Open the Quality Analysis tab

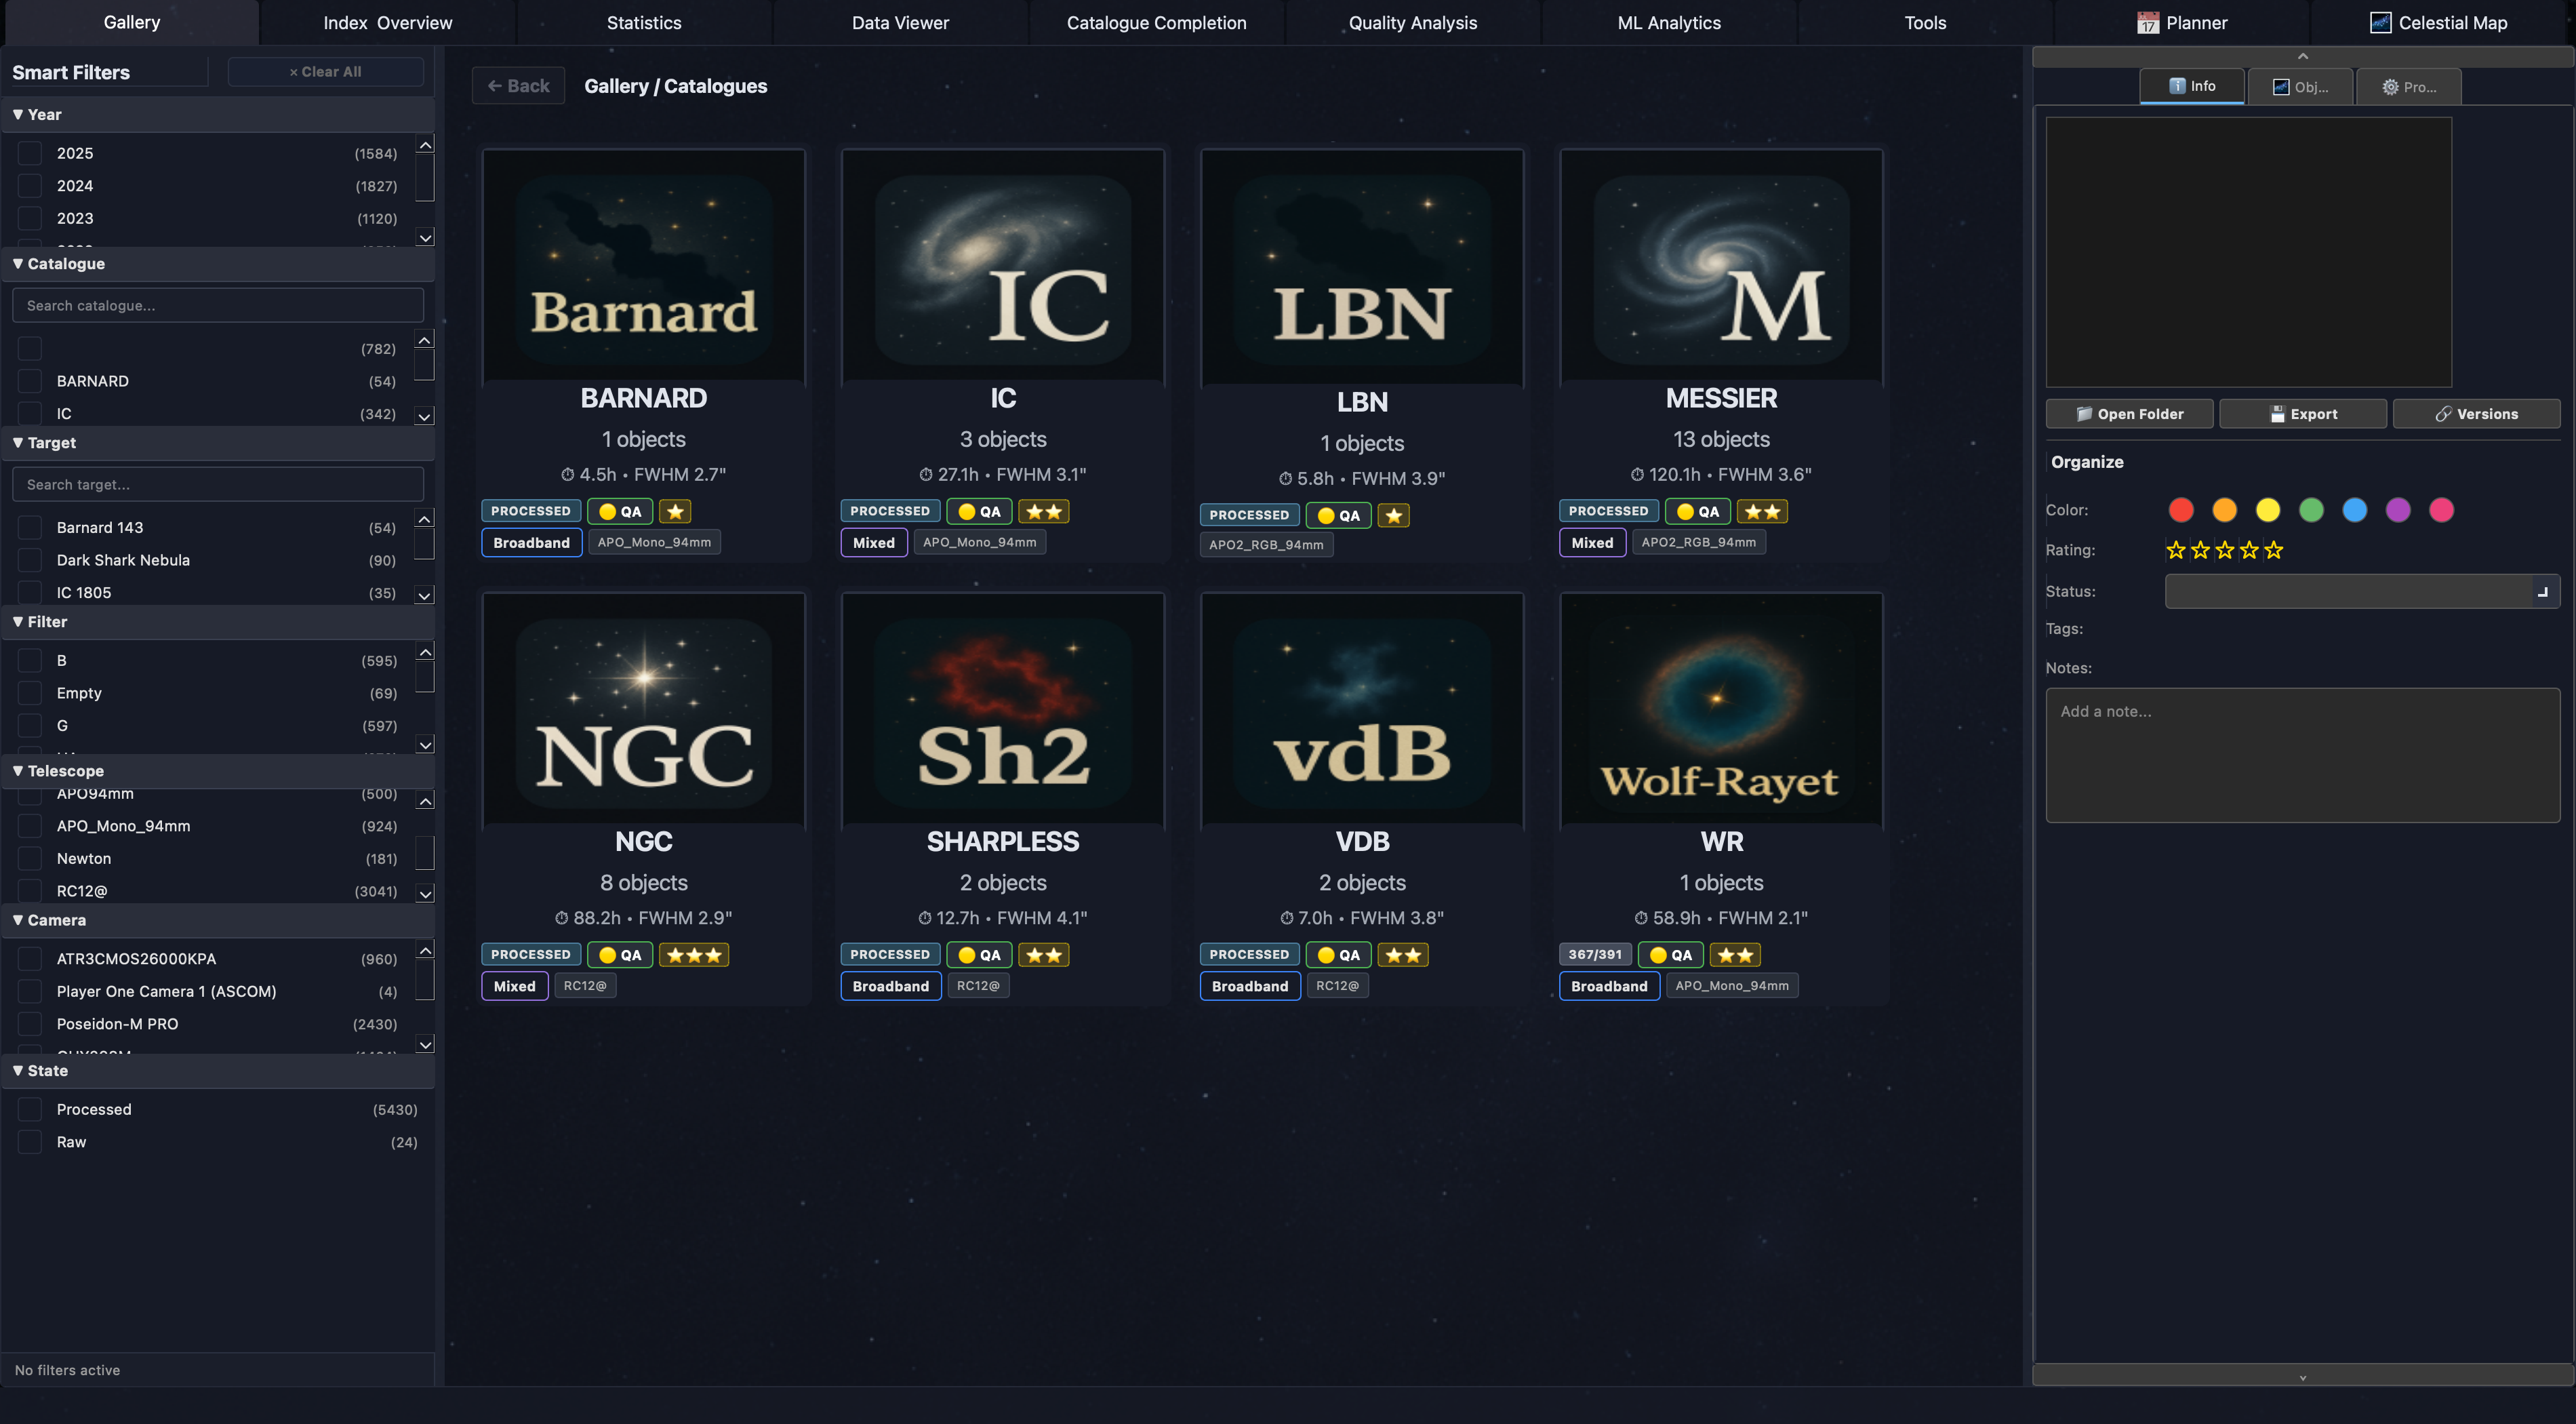(1412, 22)
